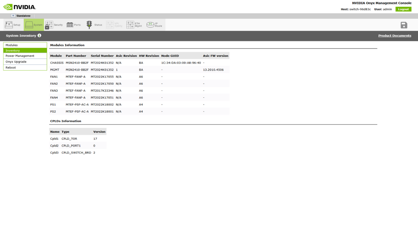Click the VPI Cpblty toolbar icon
Viewport: 418px width, 235px height.
click(x=114, y=25)
